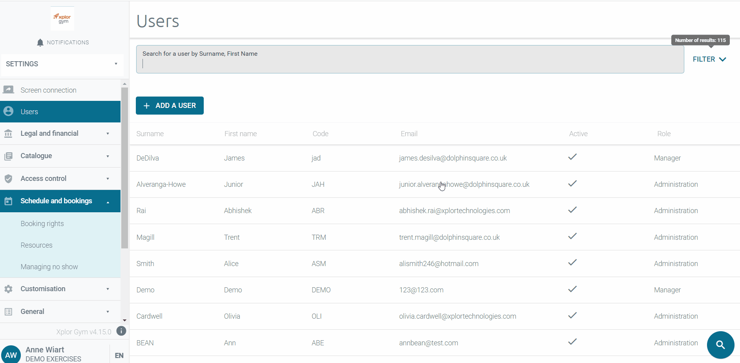Expand Customisation menu arrow
Screen dimensions: 740x363
(108, 289)
